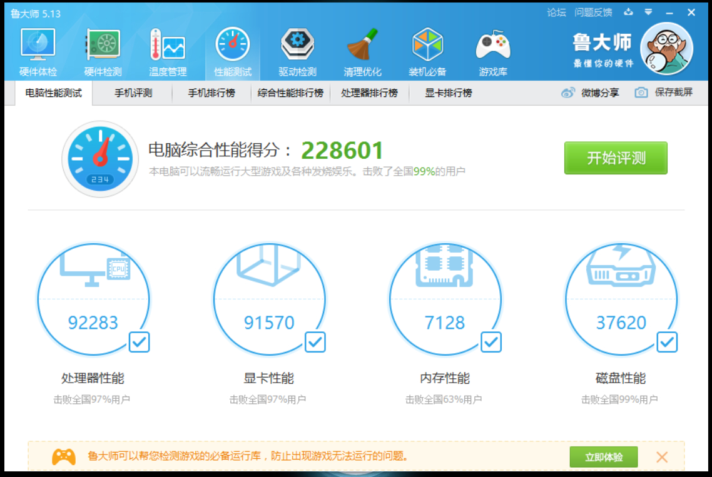Click the 立即体验 button
Viewport: 712px width, 477px height.
[604, 457]
